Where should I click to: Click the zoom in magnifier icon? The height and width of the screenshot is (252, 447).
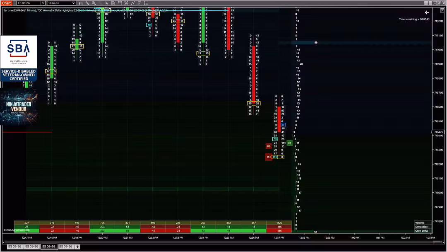[94, 3]
